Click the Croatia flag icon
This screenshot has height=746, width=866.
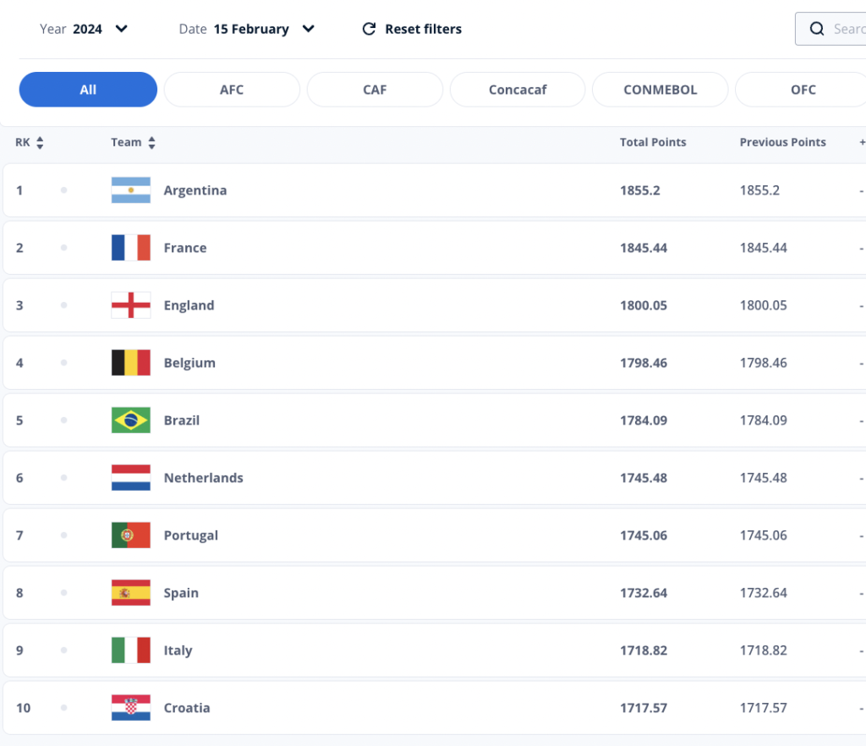131,707
